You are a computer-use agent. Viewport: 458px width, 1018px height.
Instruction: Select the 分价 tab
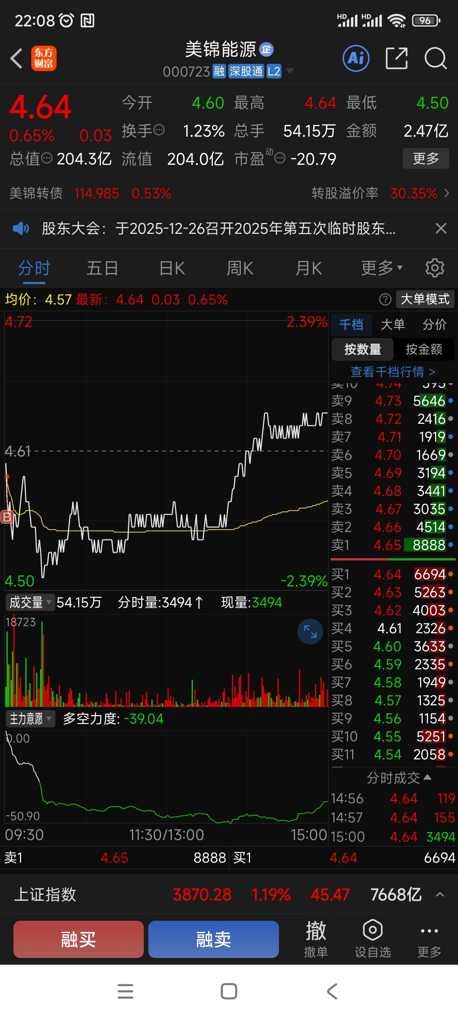[x=434, y=325]
